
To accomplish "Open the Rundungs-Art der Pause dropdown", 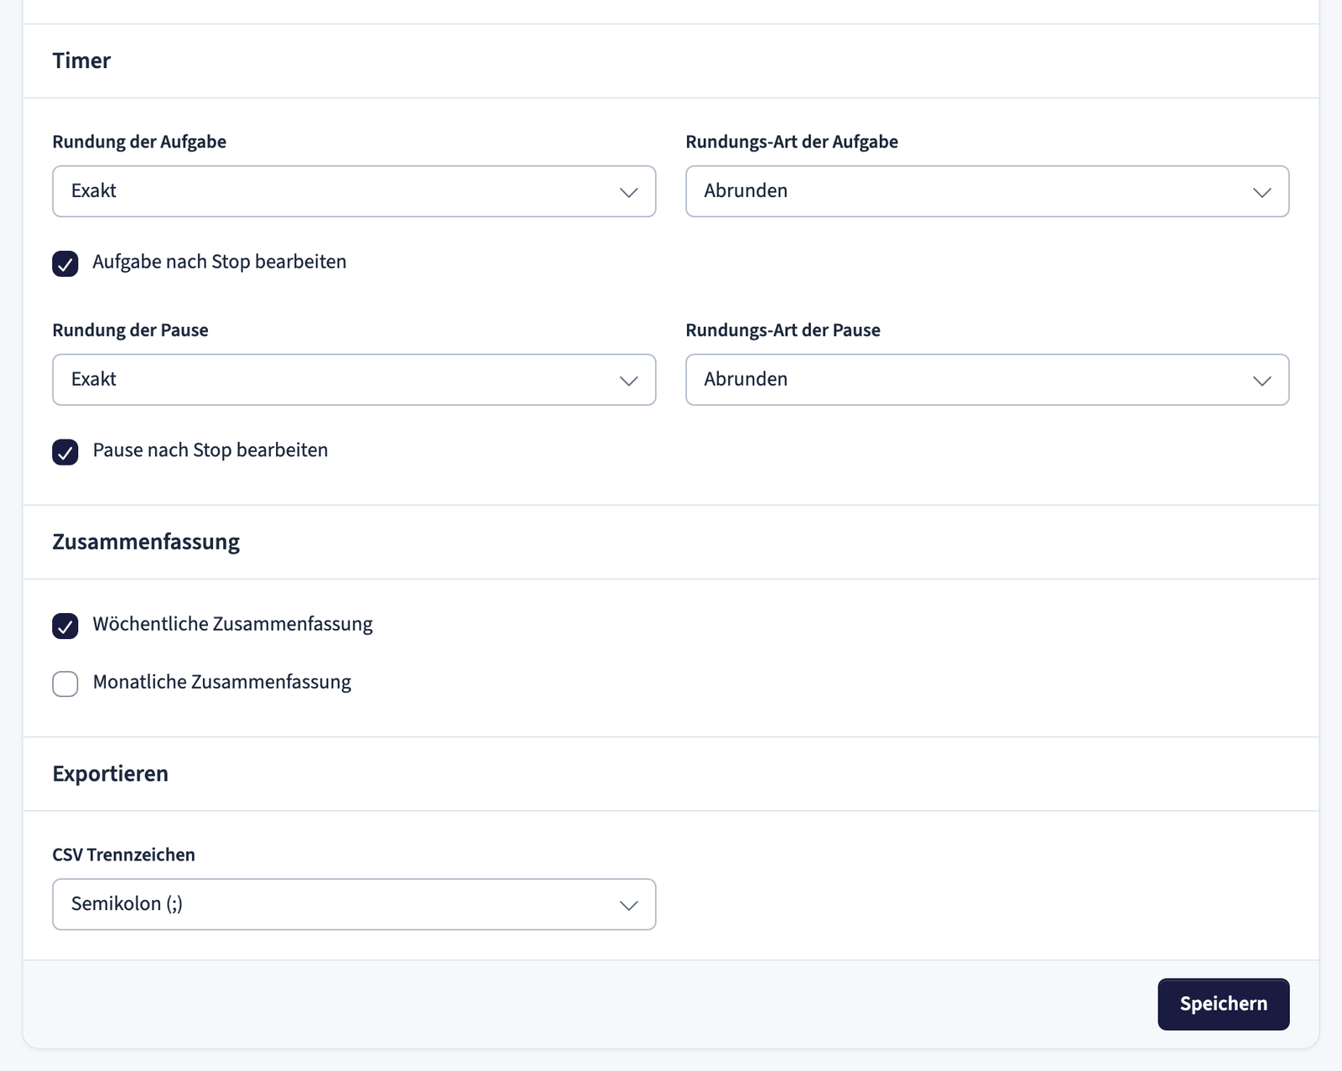I will [x=987, y=380].
